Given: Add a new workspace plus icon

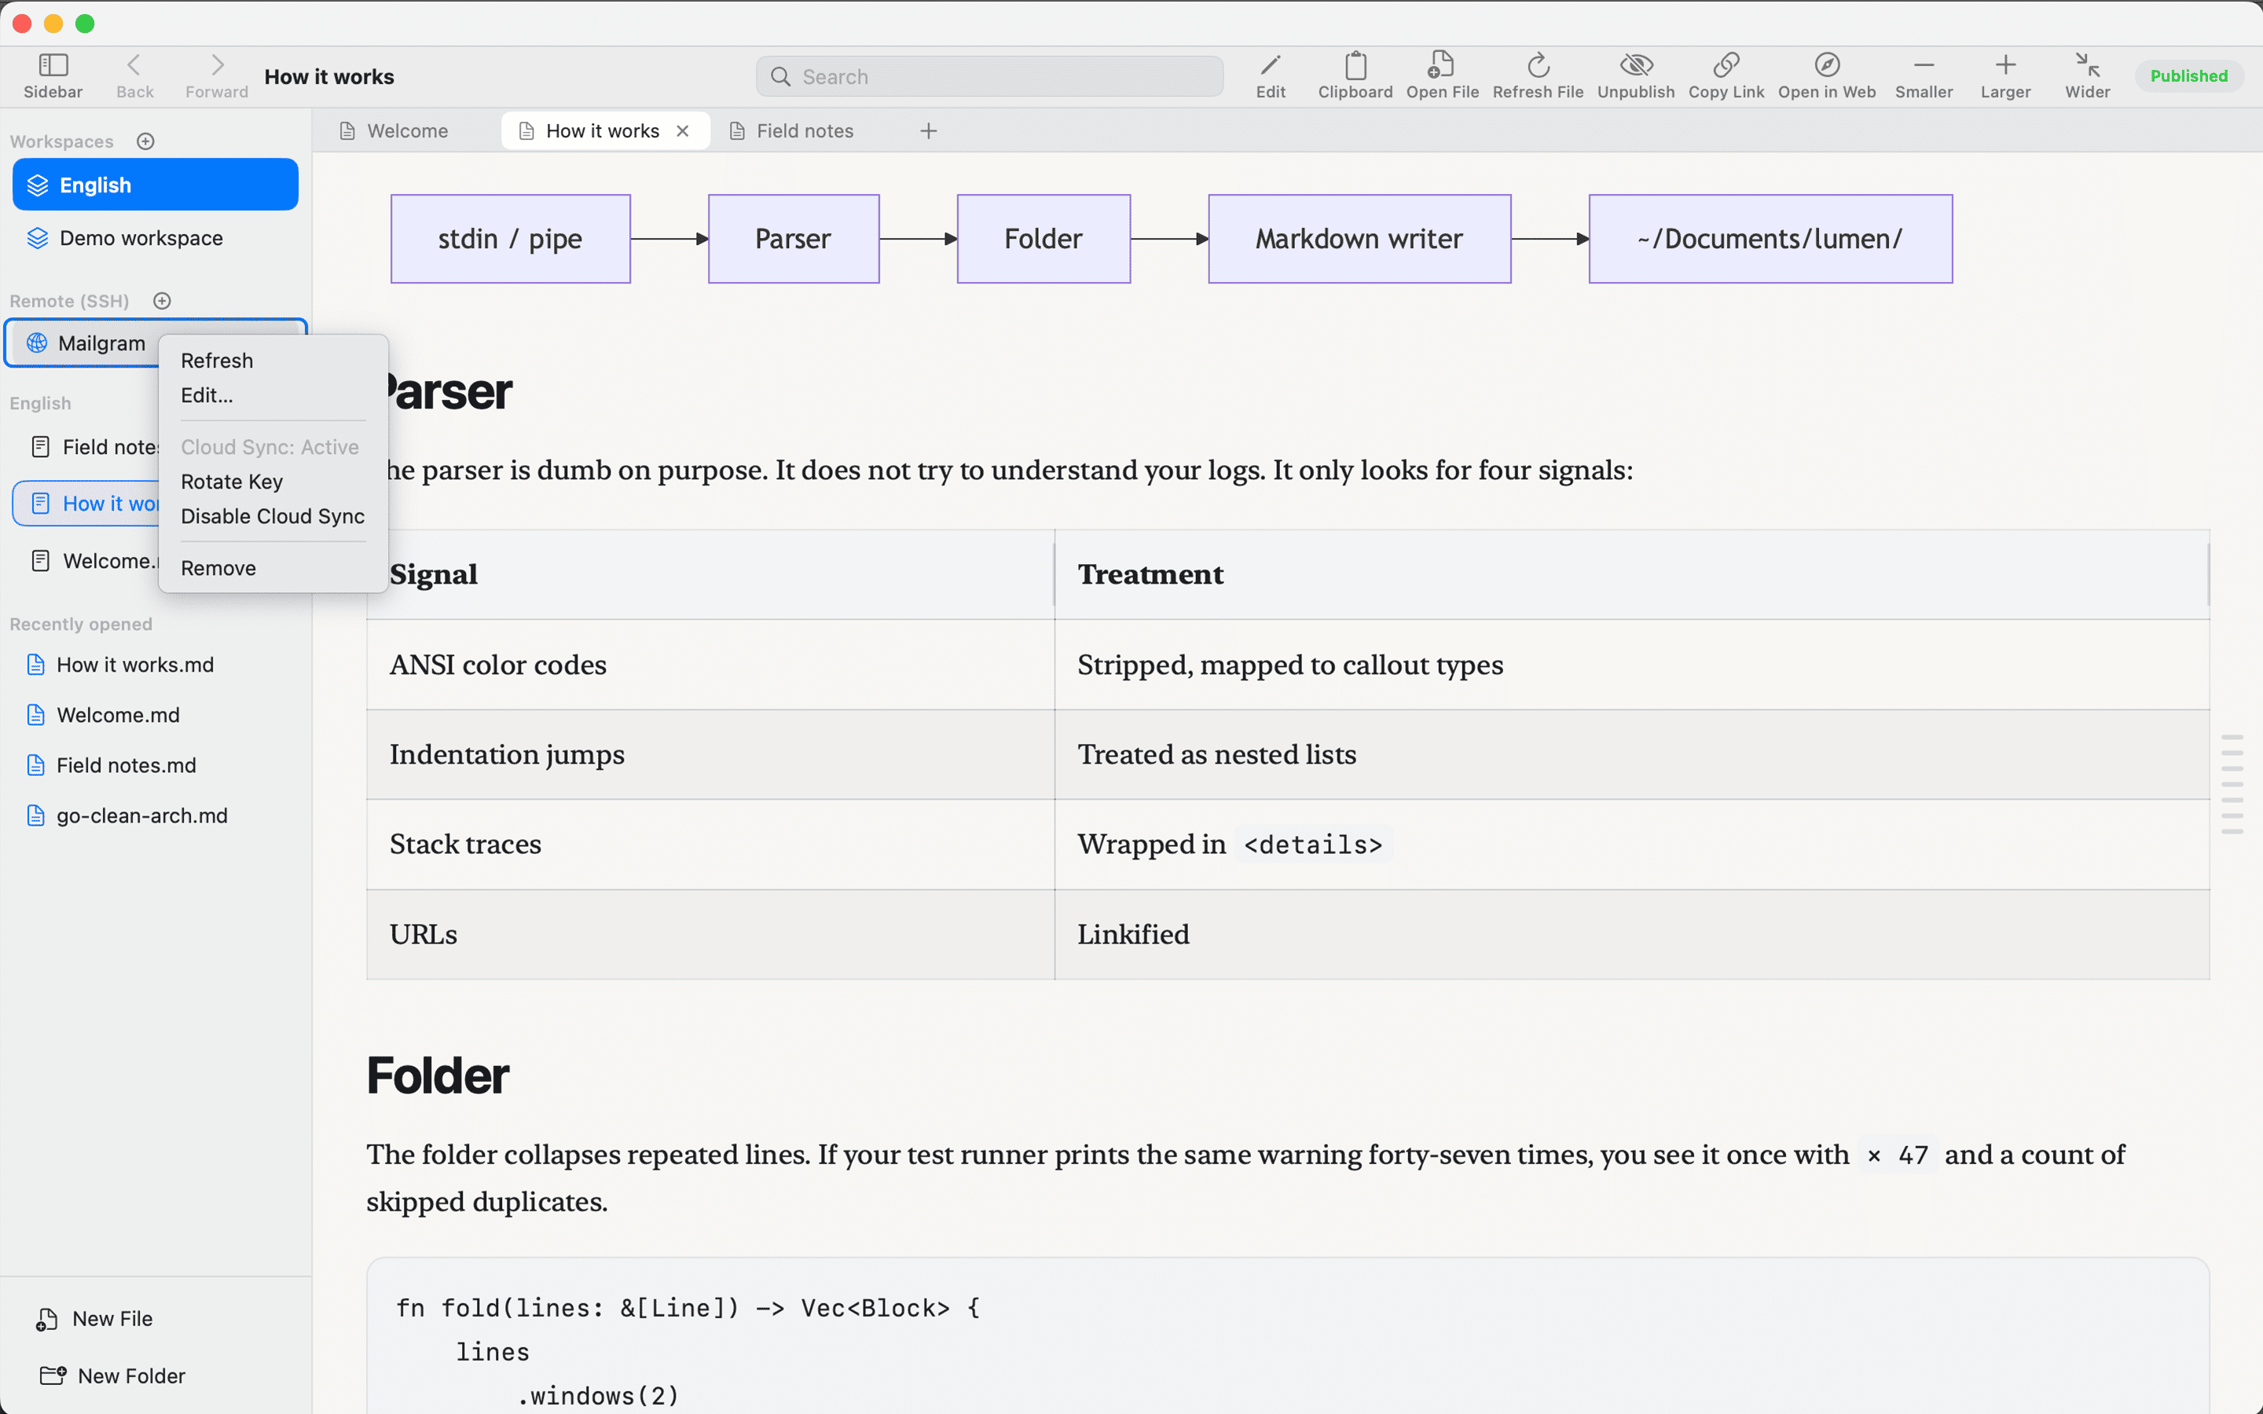Looking at the screenshot, I should pyautogui.click(x=145, y=141).
